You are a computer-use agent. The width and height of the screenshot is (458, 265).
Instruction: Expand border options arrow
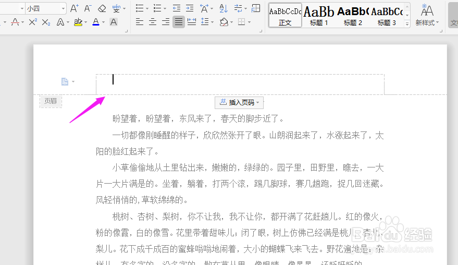[249, 22]
